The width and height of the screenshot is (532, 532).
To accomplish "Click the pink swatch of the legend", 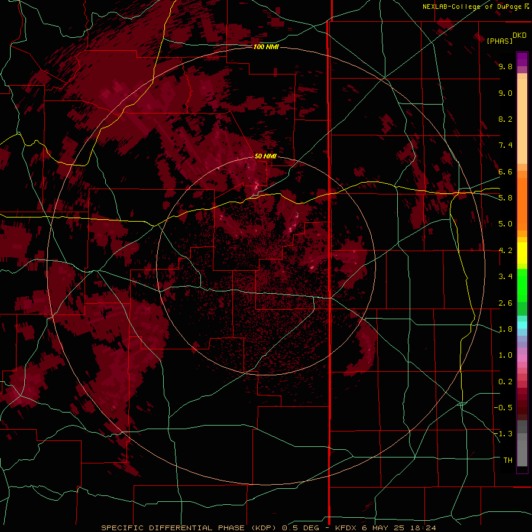I will [522, 358].
